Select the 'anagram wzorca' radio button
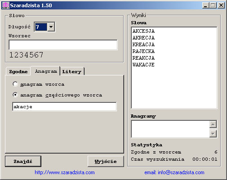Image resolution: width=227 pixels, height=180 pixels. coord(15,84)
